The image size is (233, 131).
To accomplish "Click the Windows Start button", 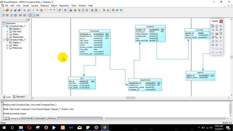I will [4, 128].
